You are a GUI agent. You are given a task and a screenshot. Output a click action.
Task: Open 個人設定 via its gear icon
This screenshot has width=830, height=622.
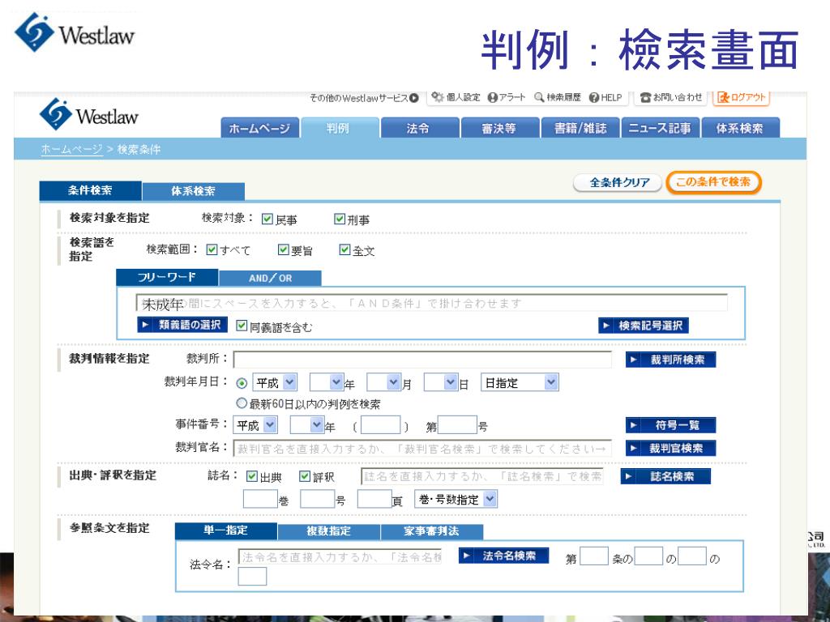[x=437, y=97]
